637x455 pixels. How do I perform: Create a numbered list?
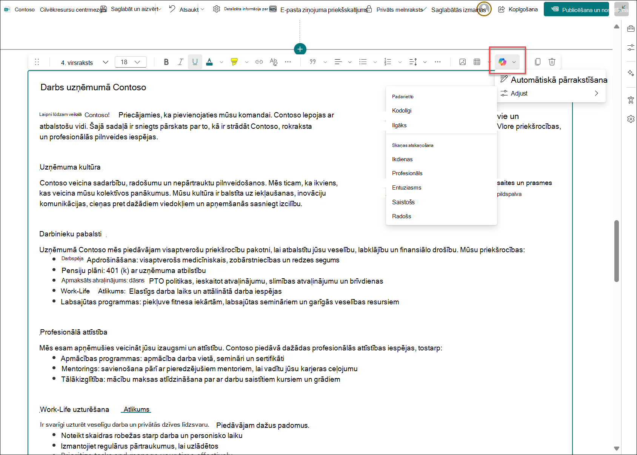click(388, 62)
